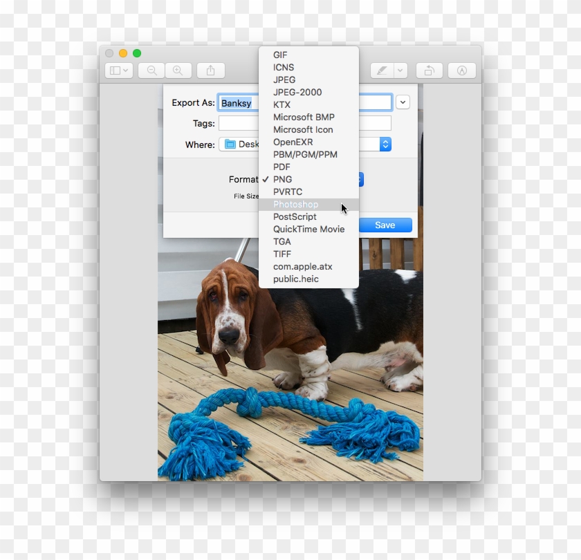Image resolution: width=581 pixels, height=560 pixels.
Task: Pick com.apple.atx from the format list
Action: click(302, 266)
